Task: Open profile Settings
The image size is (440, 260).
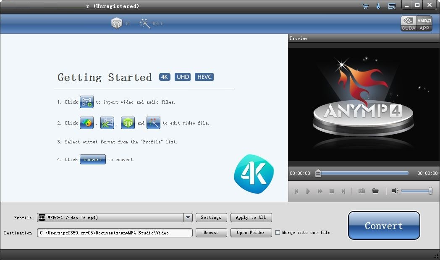Action: click(x=211, y=217)
